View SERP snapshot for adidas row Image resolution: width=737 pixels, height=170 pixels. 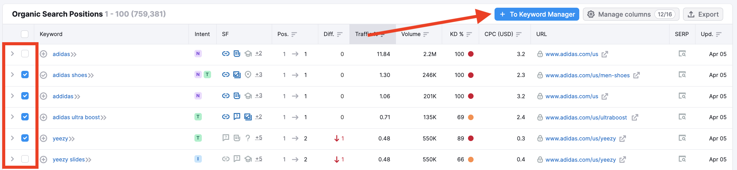coord(682,54)
